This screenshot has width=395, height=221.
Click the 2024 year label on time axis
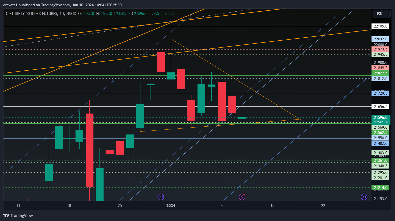pos(171,206)
